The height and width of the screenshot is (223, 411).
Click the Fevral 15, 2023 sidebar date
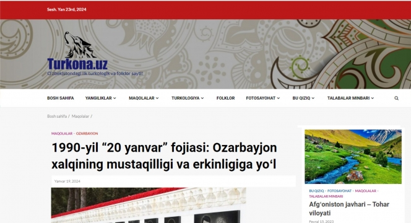click(x=321, y=221)
